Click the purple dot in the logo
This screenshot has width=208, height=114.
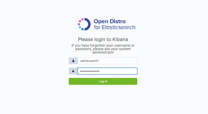[79, 24]
